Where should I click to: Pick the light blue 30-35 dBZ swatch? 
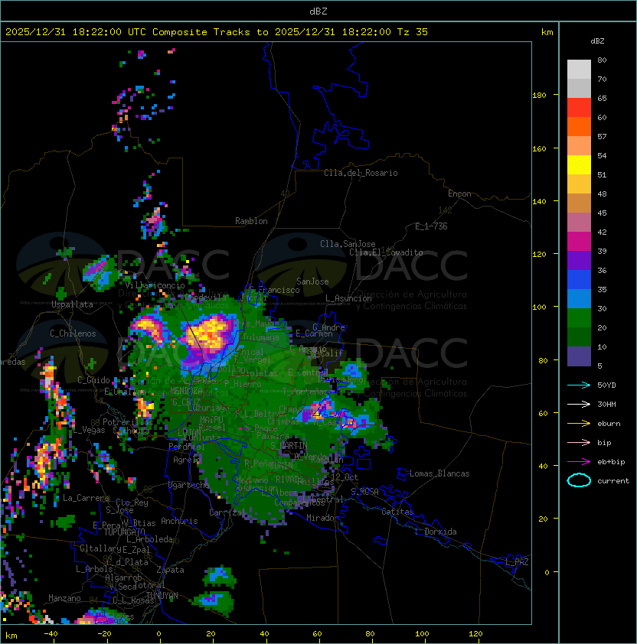pos(579,298)
